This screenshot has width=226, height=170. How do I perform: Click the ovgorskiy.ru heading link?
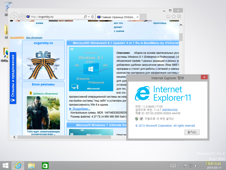point(43,43)
